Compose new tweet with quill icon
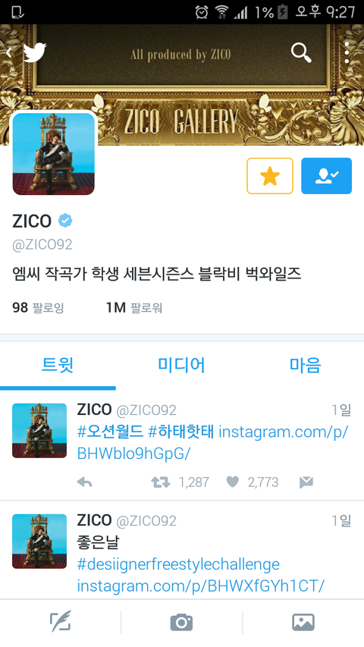364x647 pixels. (61, 622)
